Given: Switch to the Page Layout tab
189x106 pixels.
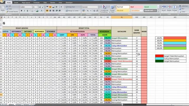Looking at the screenshot, I should (x=26, y=3).
